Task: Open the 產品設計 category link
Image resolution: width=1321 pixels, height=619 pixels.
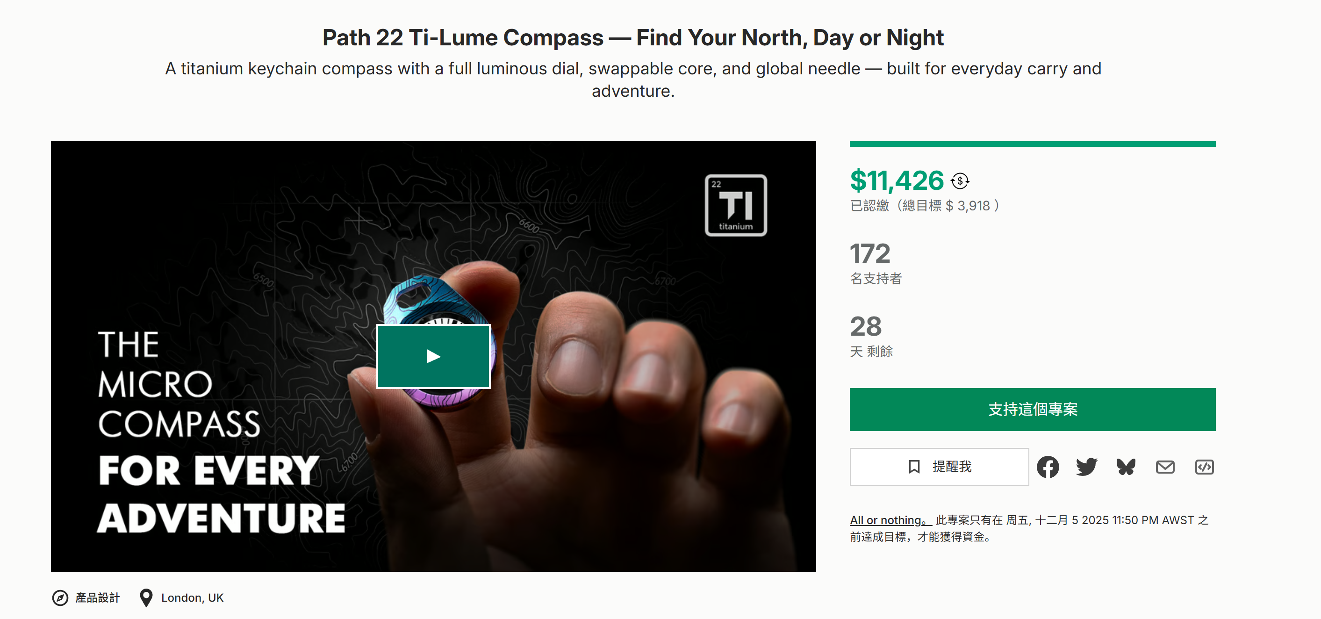Action: (97, 598)
